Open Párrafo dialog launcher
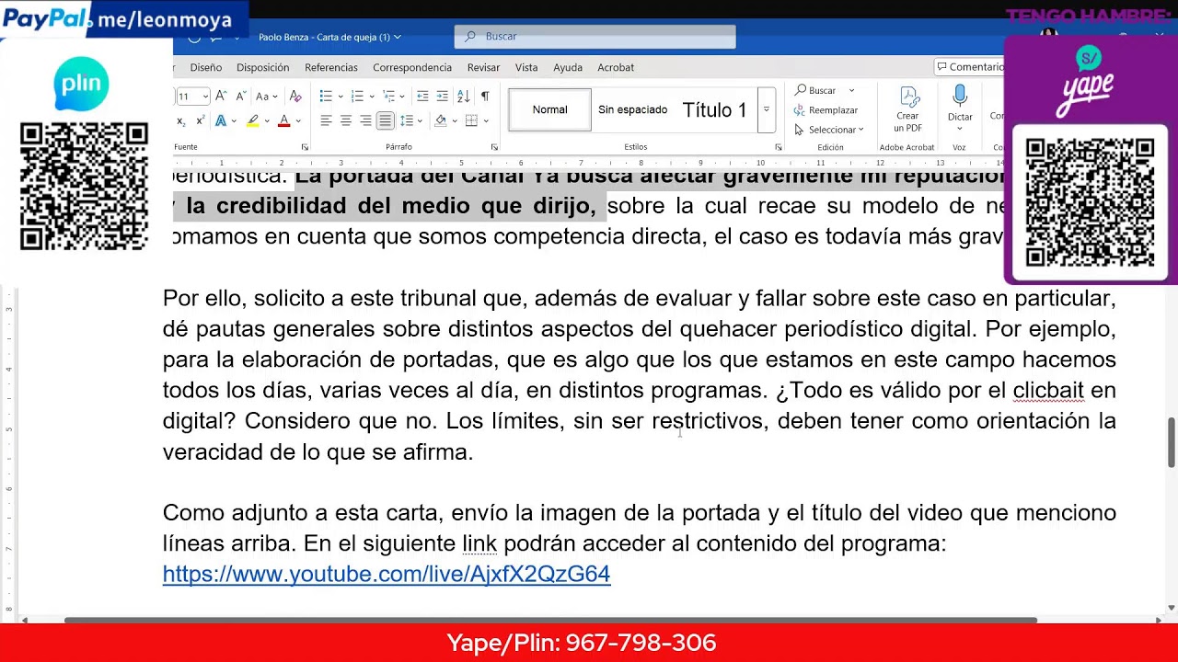This screenshot has height=662, width=1178. (494, 147)
